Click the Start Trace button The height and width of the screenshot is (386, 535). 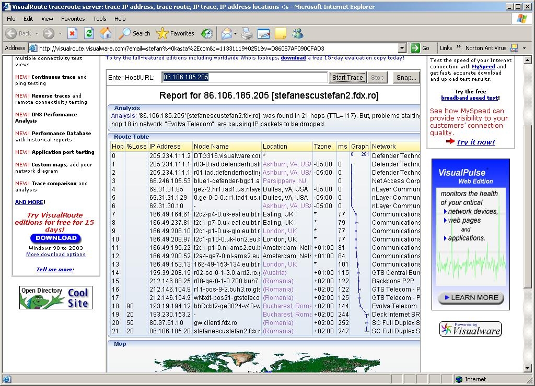(347, 77)
